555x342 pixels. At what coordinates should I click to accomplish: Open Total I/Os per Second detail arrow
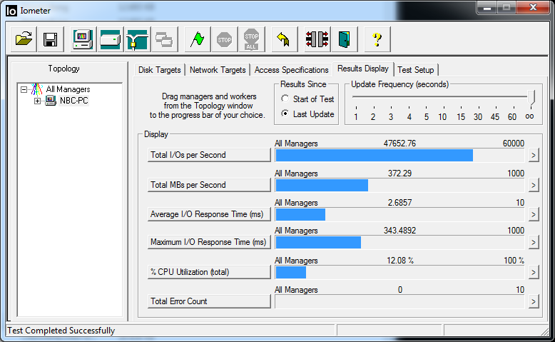click(534, 155)
